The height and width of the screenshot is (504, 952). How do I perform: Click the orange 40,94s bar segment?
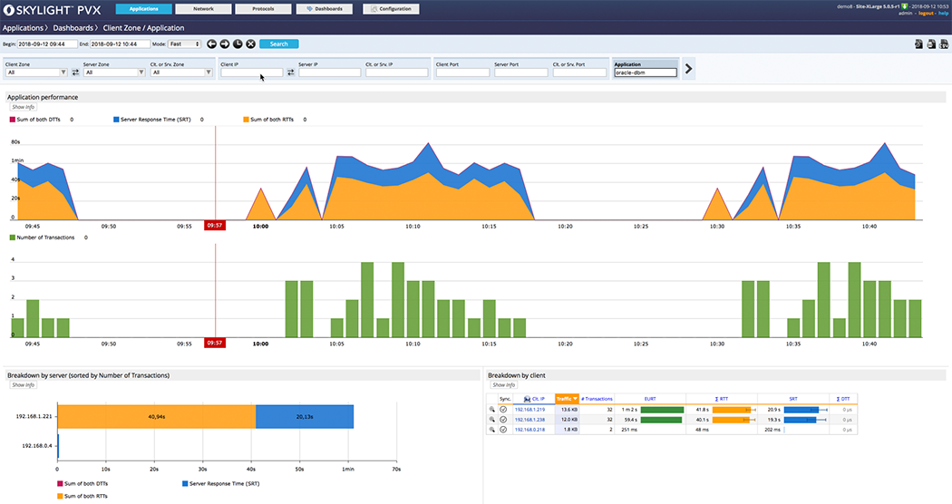click(x=157, y=417)
